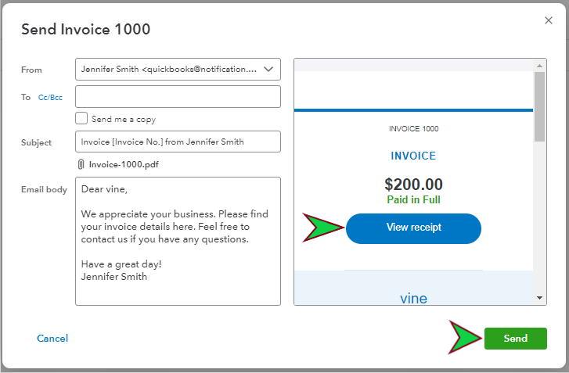The height and width of the screenshot is (373, 569).
Task: Click the preview scrollbar down arrow
Action: pyautogui.click(x=540, y=298)
